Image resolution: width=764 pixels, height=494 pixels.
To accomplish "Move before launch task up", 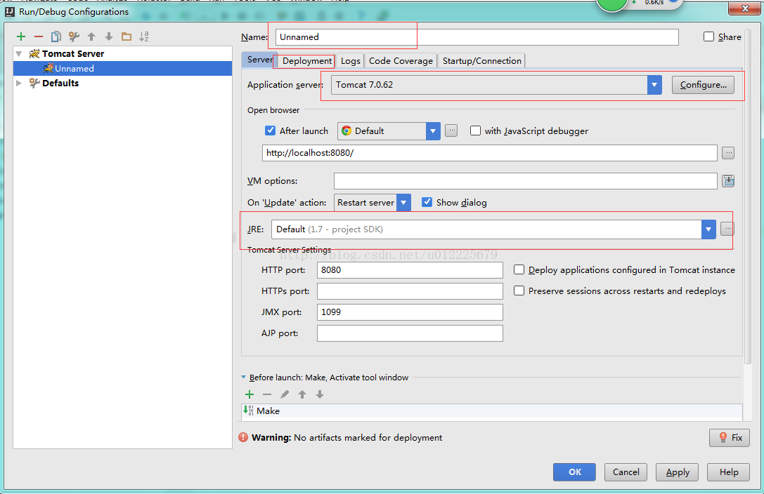I will click(302, 394).
